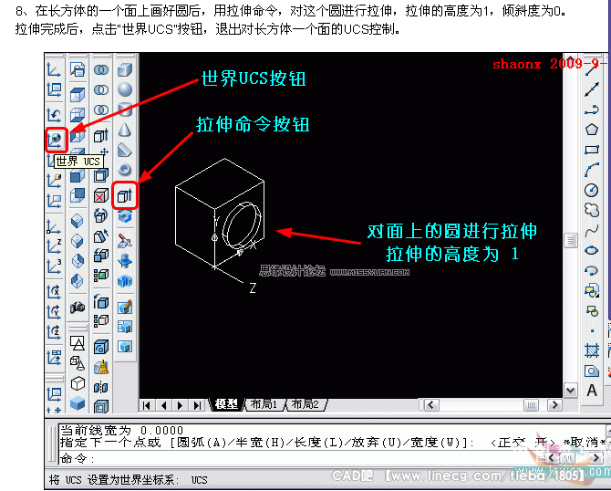The height and width of the screenshot is (491, 611).
Task: Select the Arc draw tool
Action: coord(592,170)
